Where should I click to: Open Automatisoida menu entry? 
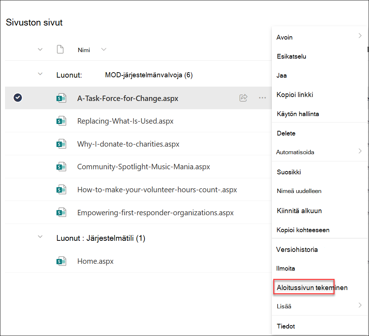(295, 152)
